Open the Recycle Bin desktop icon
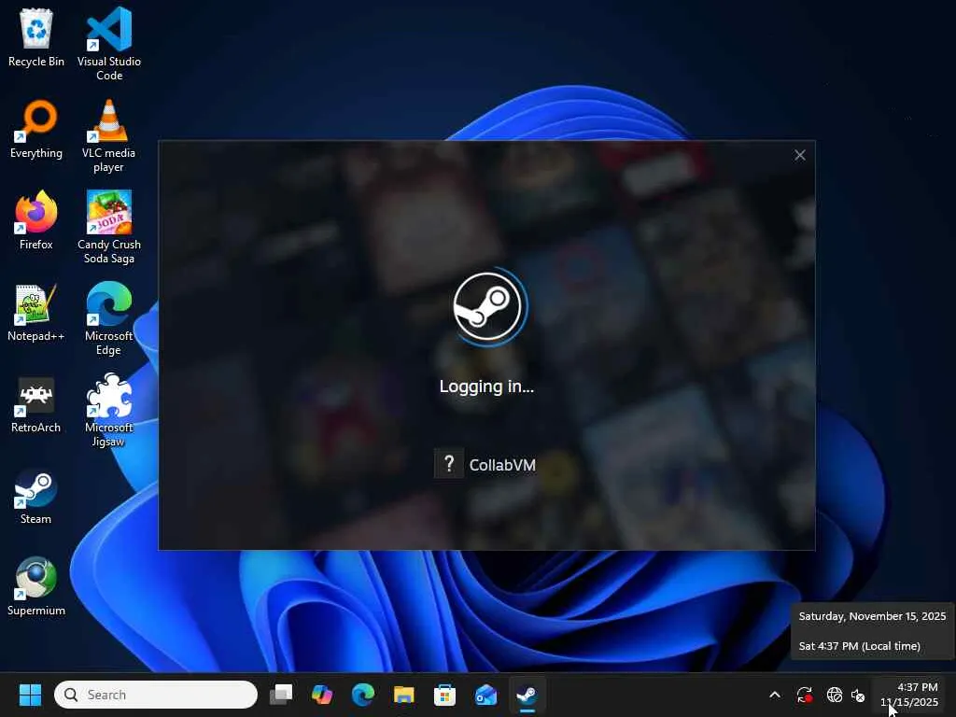This screenshot has width=956, height=717. click(x=36, y=36)
